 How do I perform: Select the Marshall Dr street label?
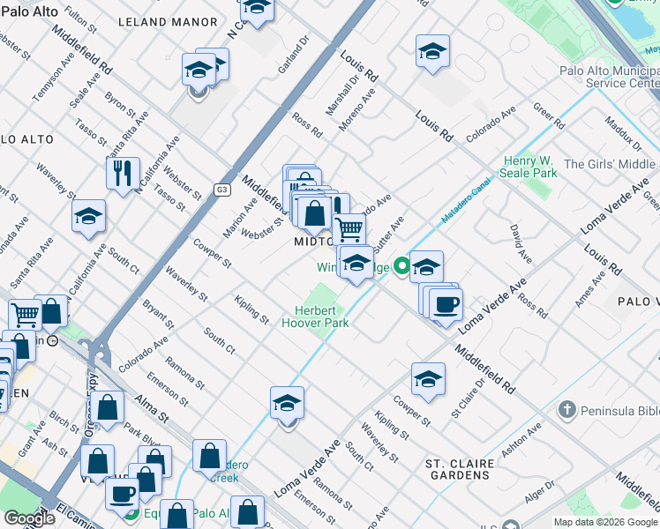(342, 95)
